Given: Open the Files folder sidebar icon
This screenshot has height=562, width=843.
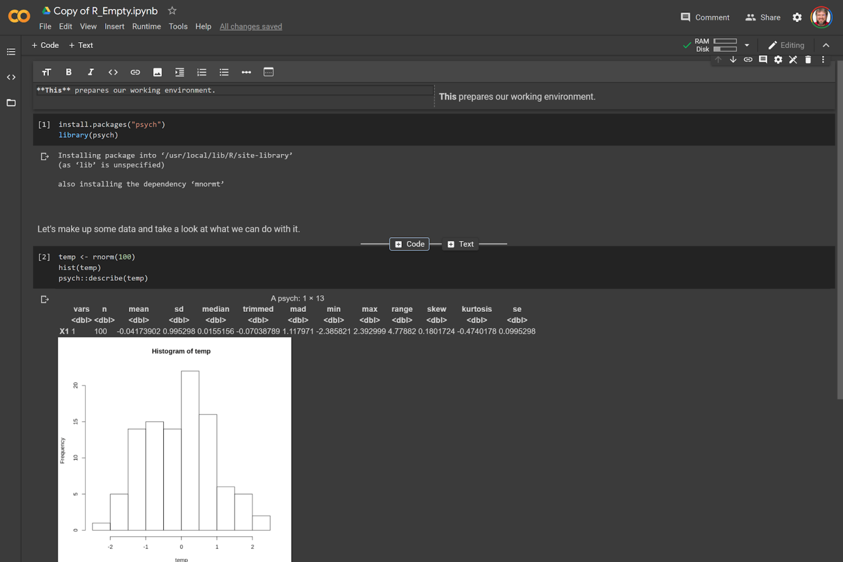Looking at the screenshot, I should pos(11,103).
